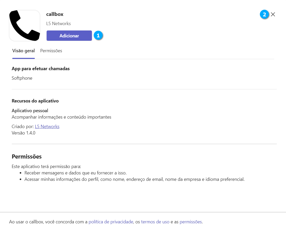
Task: Click the App para efetuar chamadas heading
Action: tap(41, 69)
